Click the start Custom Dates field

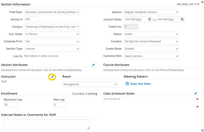[138, 20]
